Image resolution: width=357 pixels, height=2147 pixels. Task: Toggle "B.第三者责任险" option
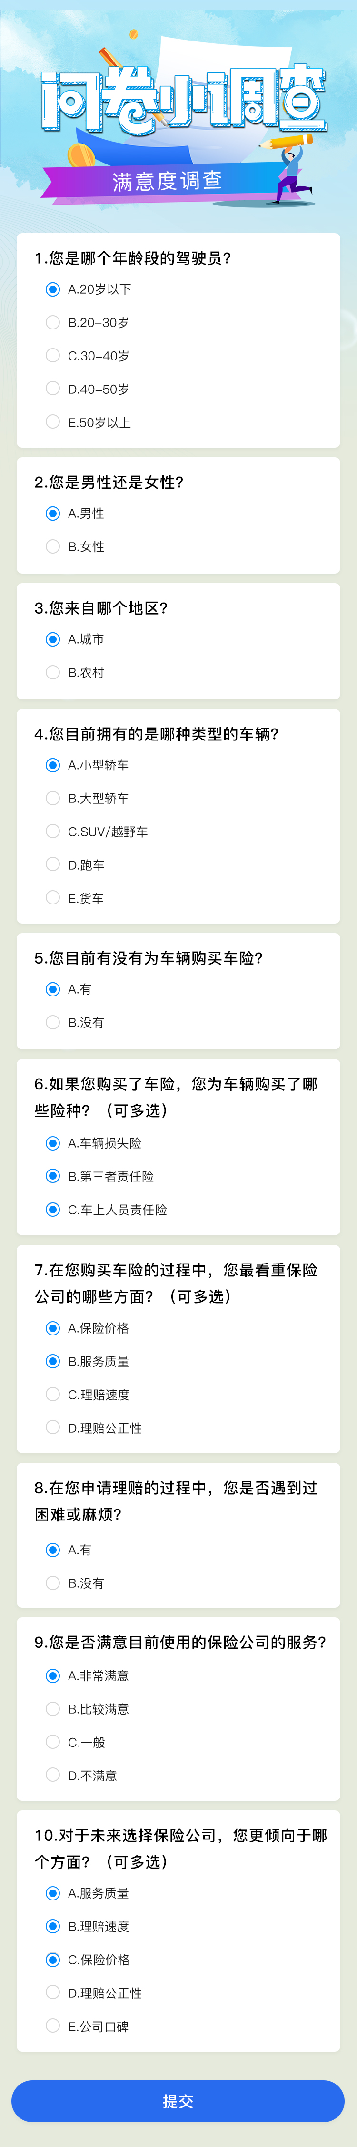click(52, 1176)
